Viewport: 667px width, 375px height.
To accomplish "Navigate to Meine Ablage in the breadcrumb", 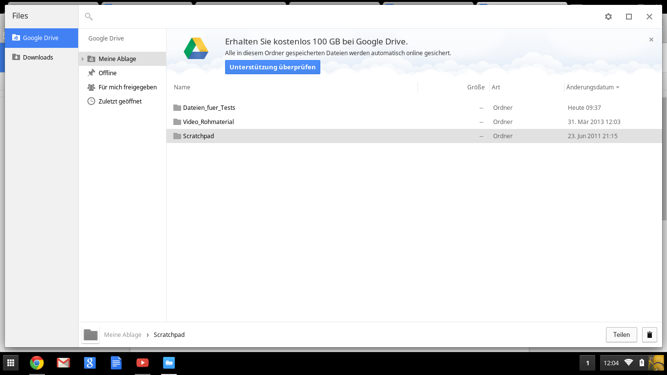I will tap(123, 334).
